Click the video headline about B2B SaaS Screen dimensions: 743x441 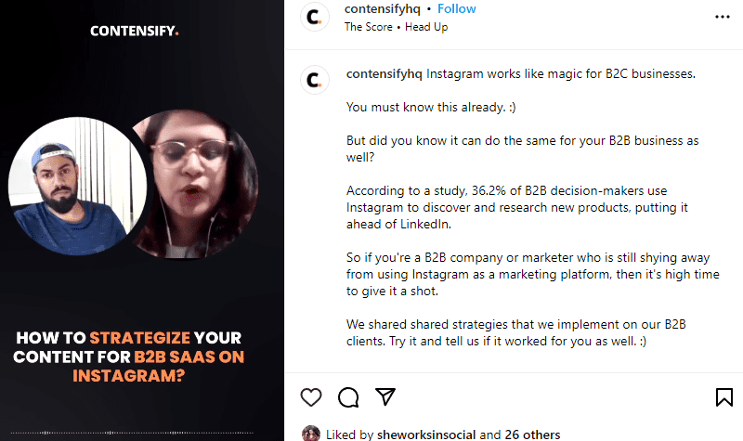pyautogui.click(x=141, y=357)
